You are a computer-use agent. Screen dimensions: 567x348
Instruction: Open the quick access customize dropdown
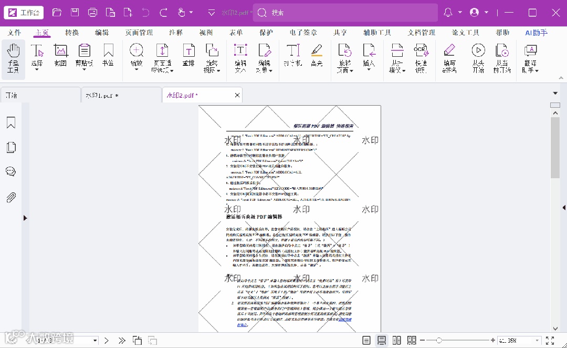(212, 13)
